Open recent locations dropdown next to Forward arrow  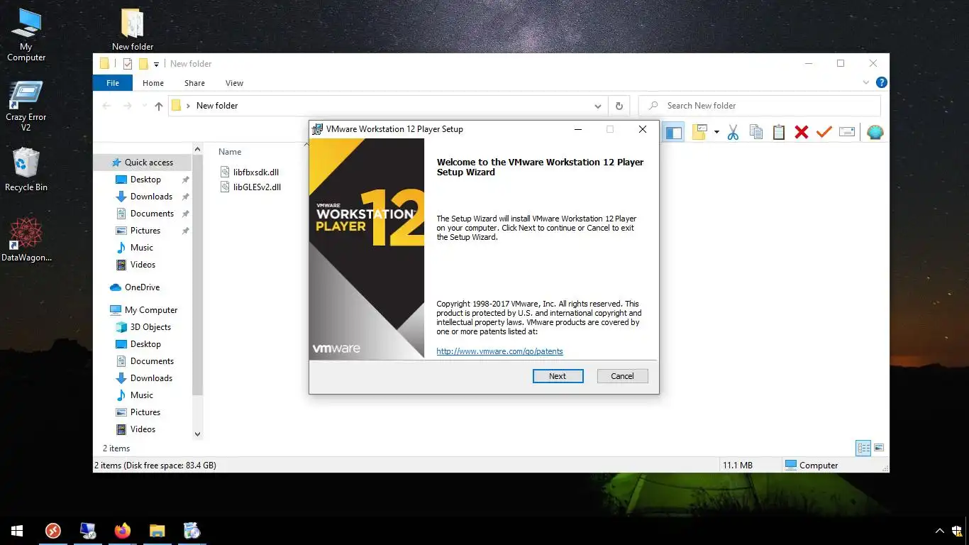click(x=144, y=106)
